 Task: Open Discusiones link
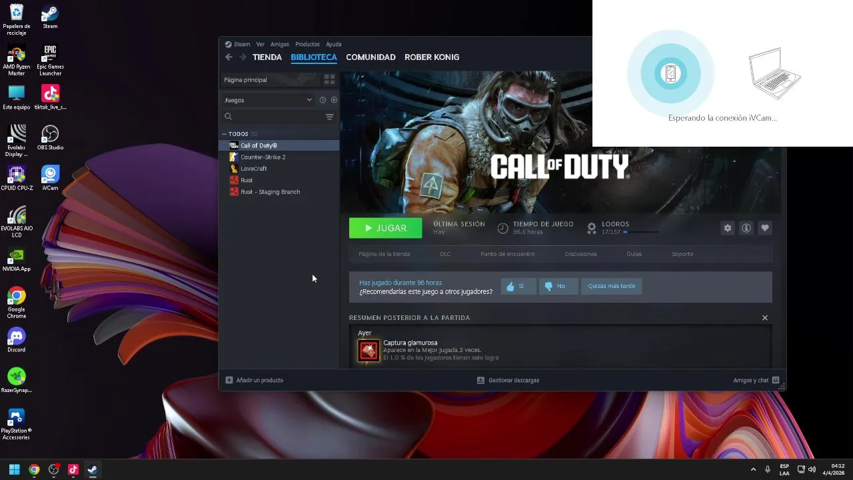580,254
